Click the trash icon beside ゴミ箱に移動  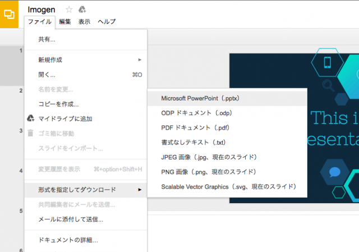(x=30, y=133)
